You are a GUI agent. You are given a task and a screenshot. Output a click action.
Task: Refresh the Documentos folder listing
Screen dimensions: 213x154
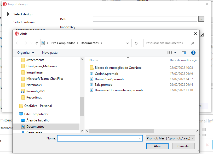136,43
